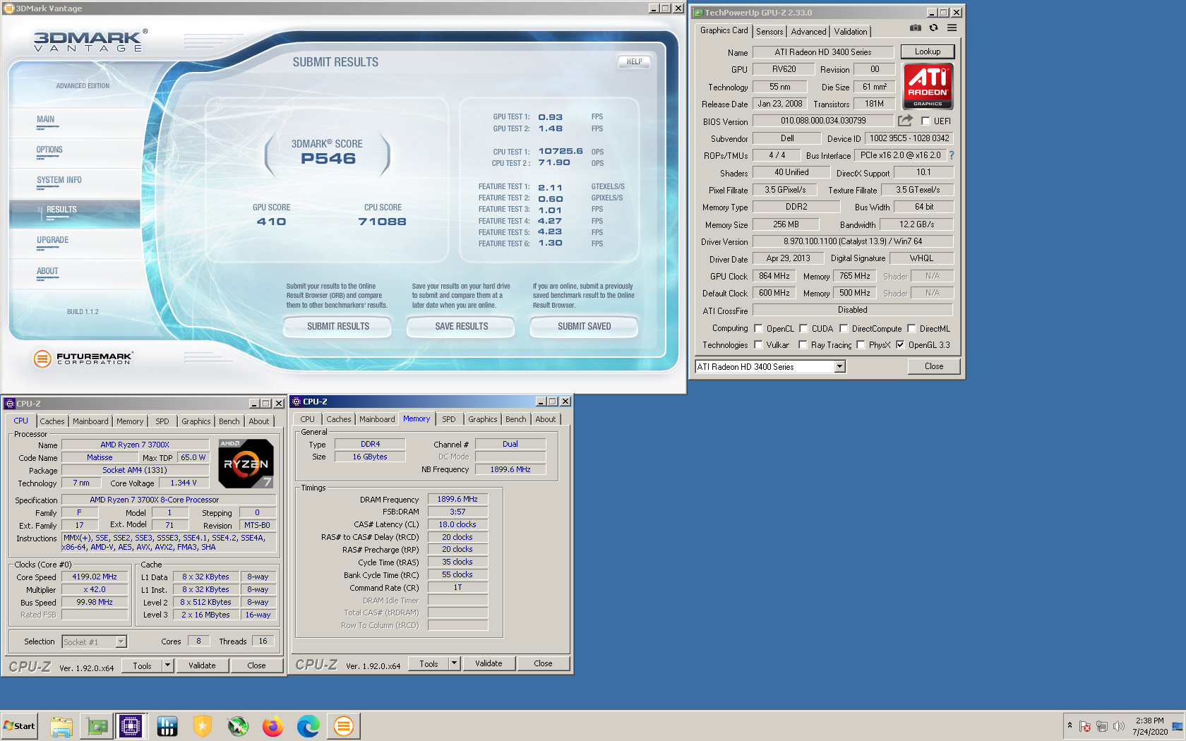Click Validate in the left CPU-Z window

[x=202, y=665]
